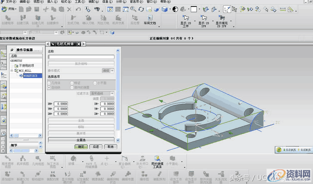The width and height of the screenshot is (313, 184).
Task: Choose the 特征 radio option
Action: pos(72,83)
